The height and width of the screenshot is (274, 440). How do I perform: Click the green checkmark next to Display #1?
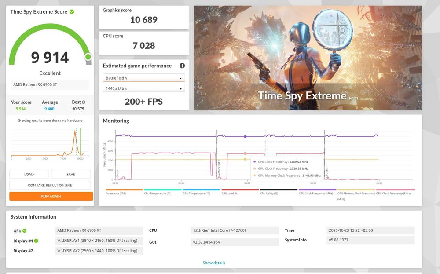[36, 241]
